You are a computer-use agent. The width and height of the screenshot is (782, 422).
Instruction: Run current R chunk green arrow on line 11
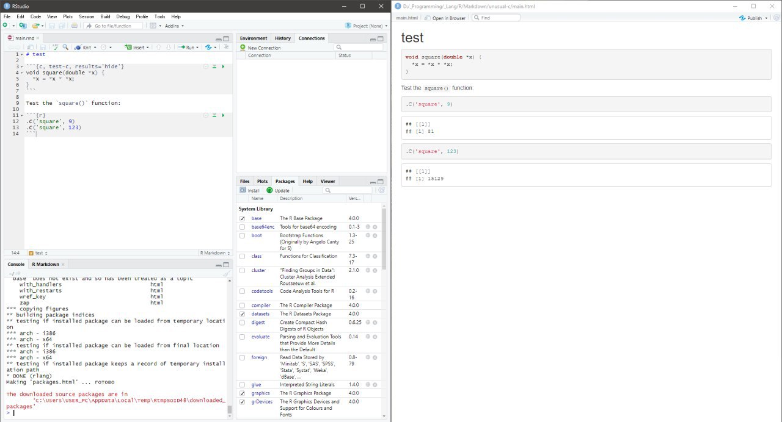click(x=223, y=115)
